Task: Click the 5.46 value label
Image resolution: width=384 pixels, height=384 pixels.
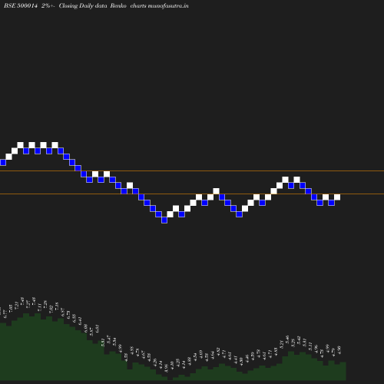Action: (287, 340)
